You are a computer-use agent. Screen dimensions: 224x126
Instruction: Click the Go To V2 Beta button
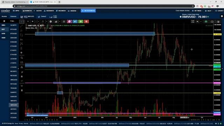point(88,11)
